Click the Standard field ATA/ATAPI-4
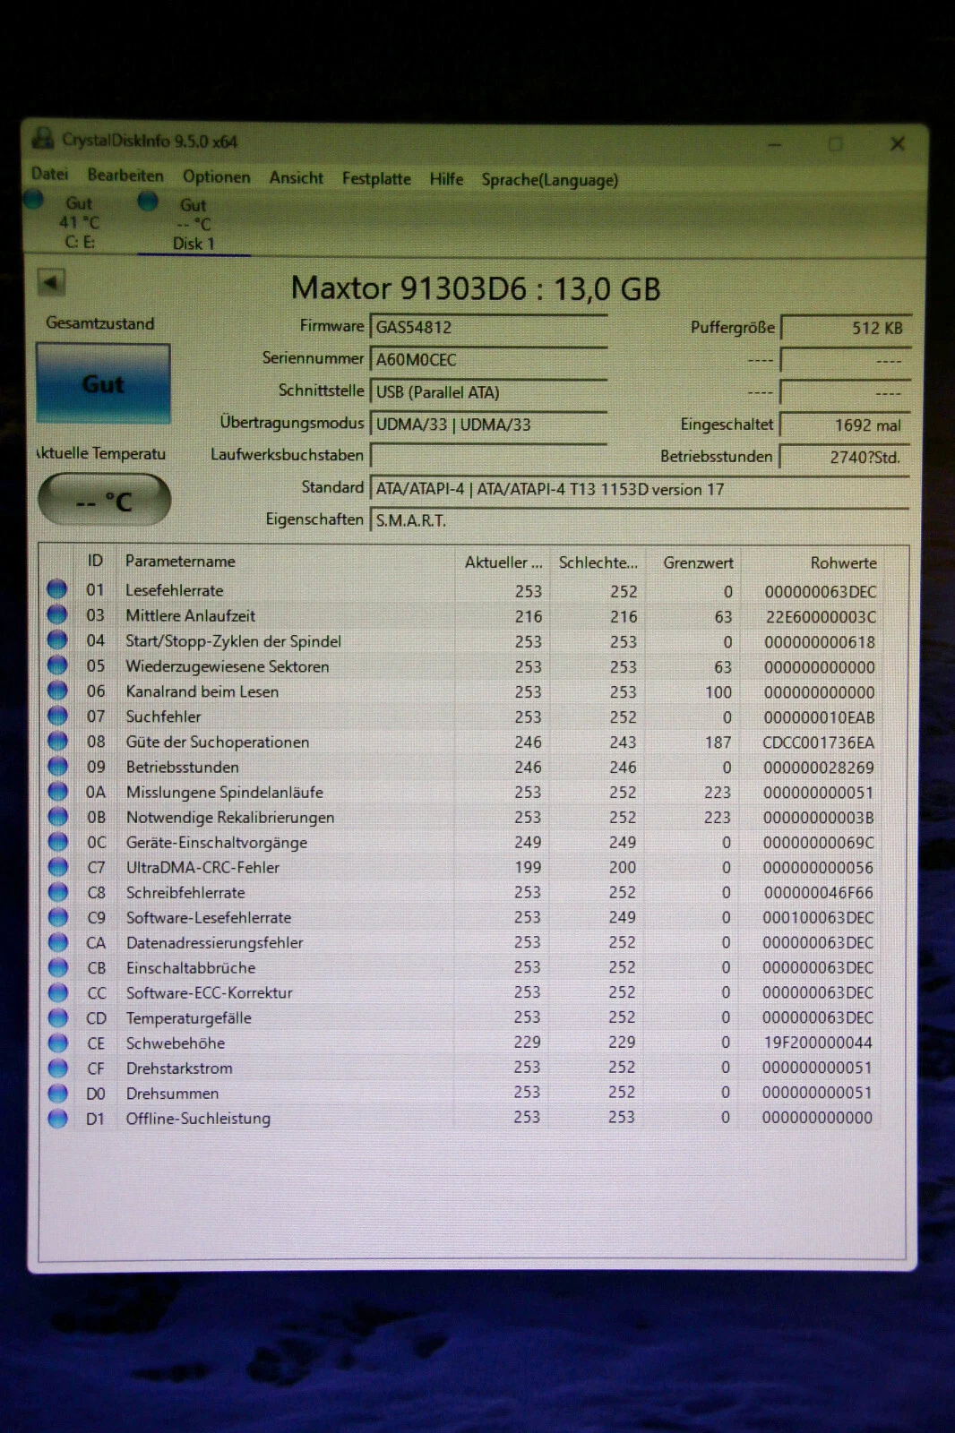This screenshot has height=1433, width=955. point(640,489)
